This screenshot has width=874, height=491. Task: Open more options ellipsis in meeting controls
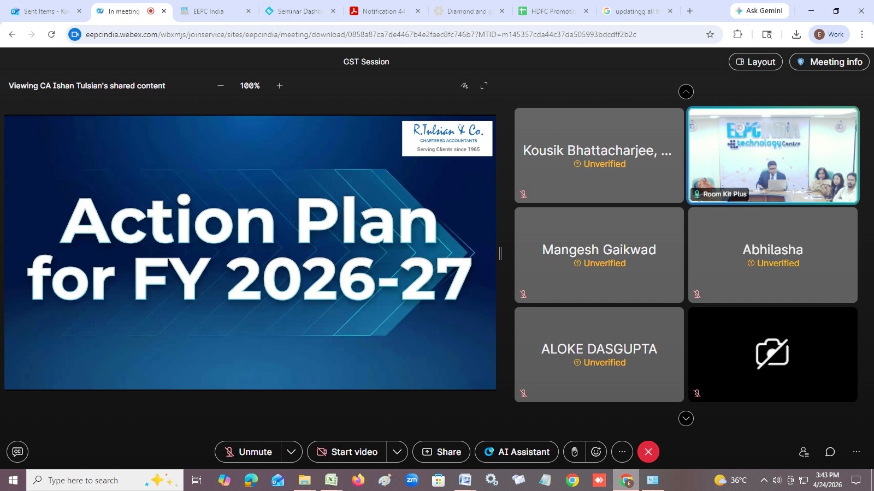[622, 452]
